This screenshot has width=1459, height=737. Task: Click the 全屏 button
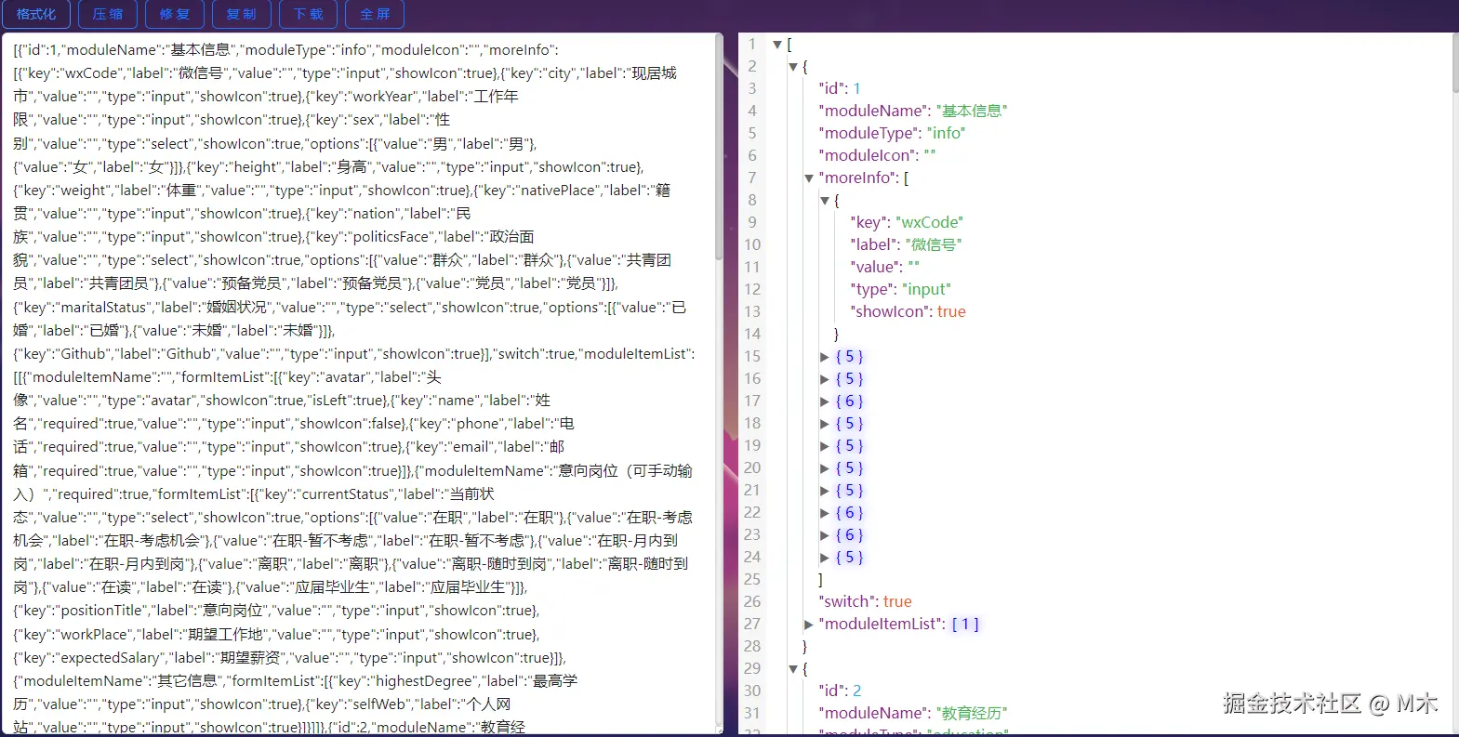pyautogui.click(x=375, y=14)
